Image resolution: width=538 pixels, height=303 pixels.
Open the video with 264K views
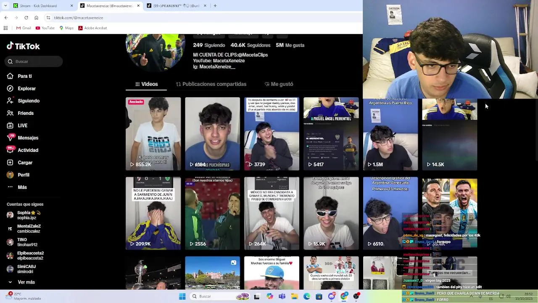pos(272,213)
